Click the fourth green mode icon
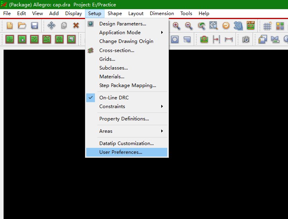 pos(46,39)
